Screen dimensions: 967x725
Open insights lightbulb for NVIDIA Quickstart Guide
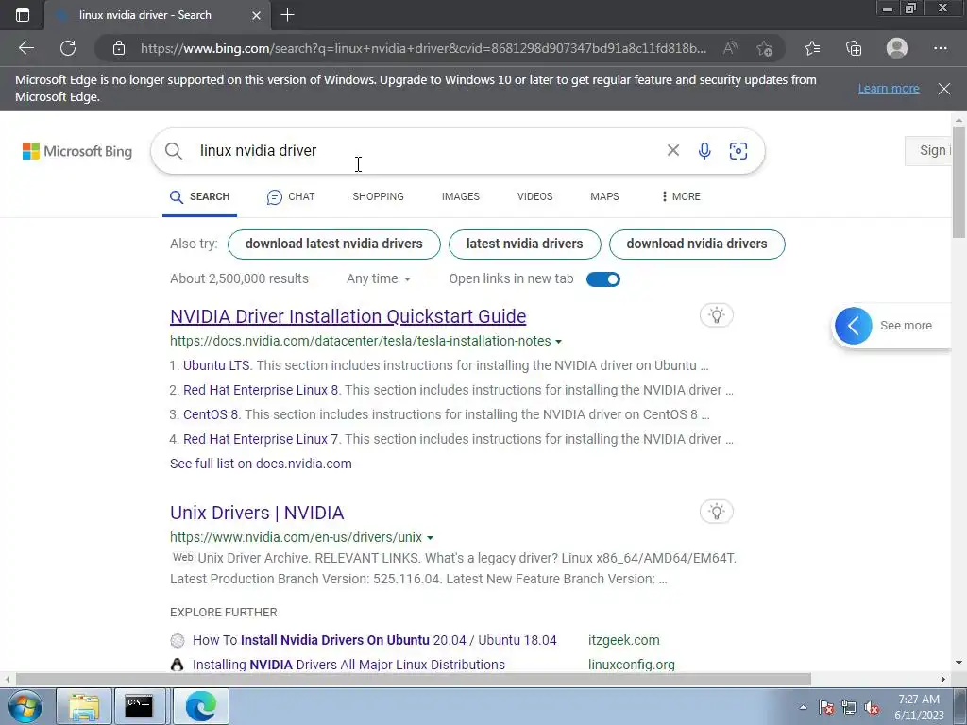pos(716,315)
